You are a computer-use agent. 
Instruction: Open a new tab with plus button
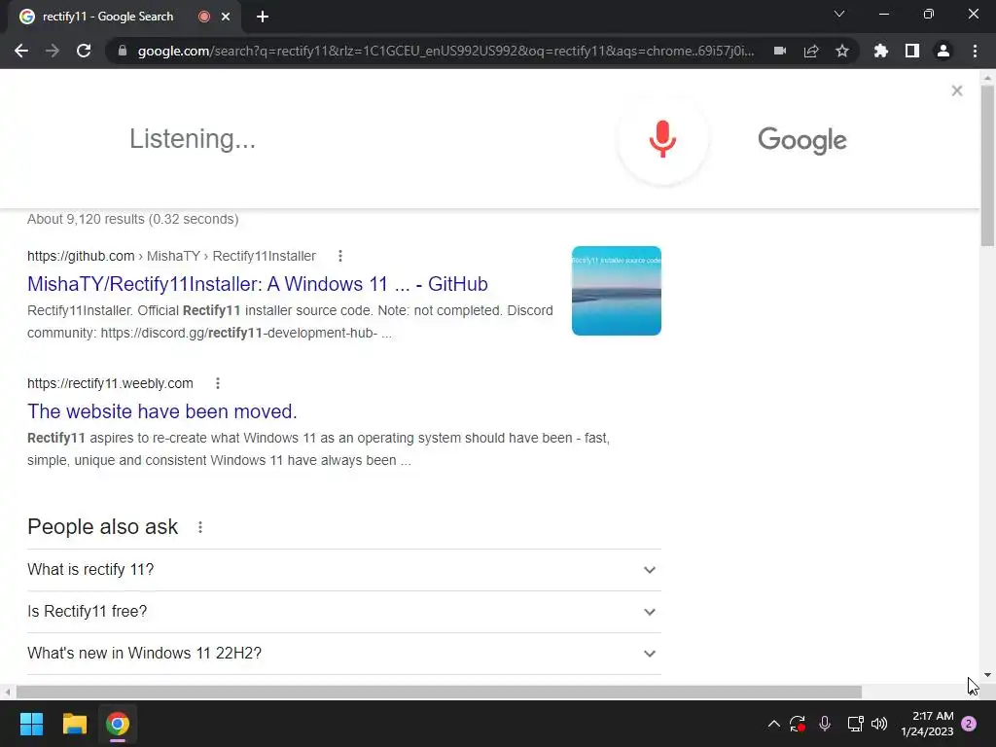pyautogui.click(x=263, y=17)
